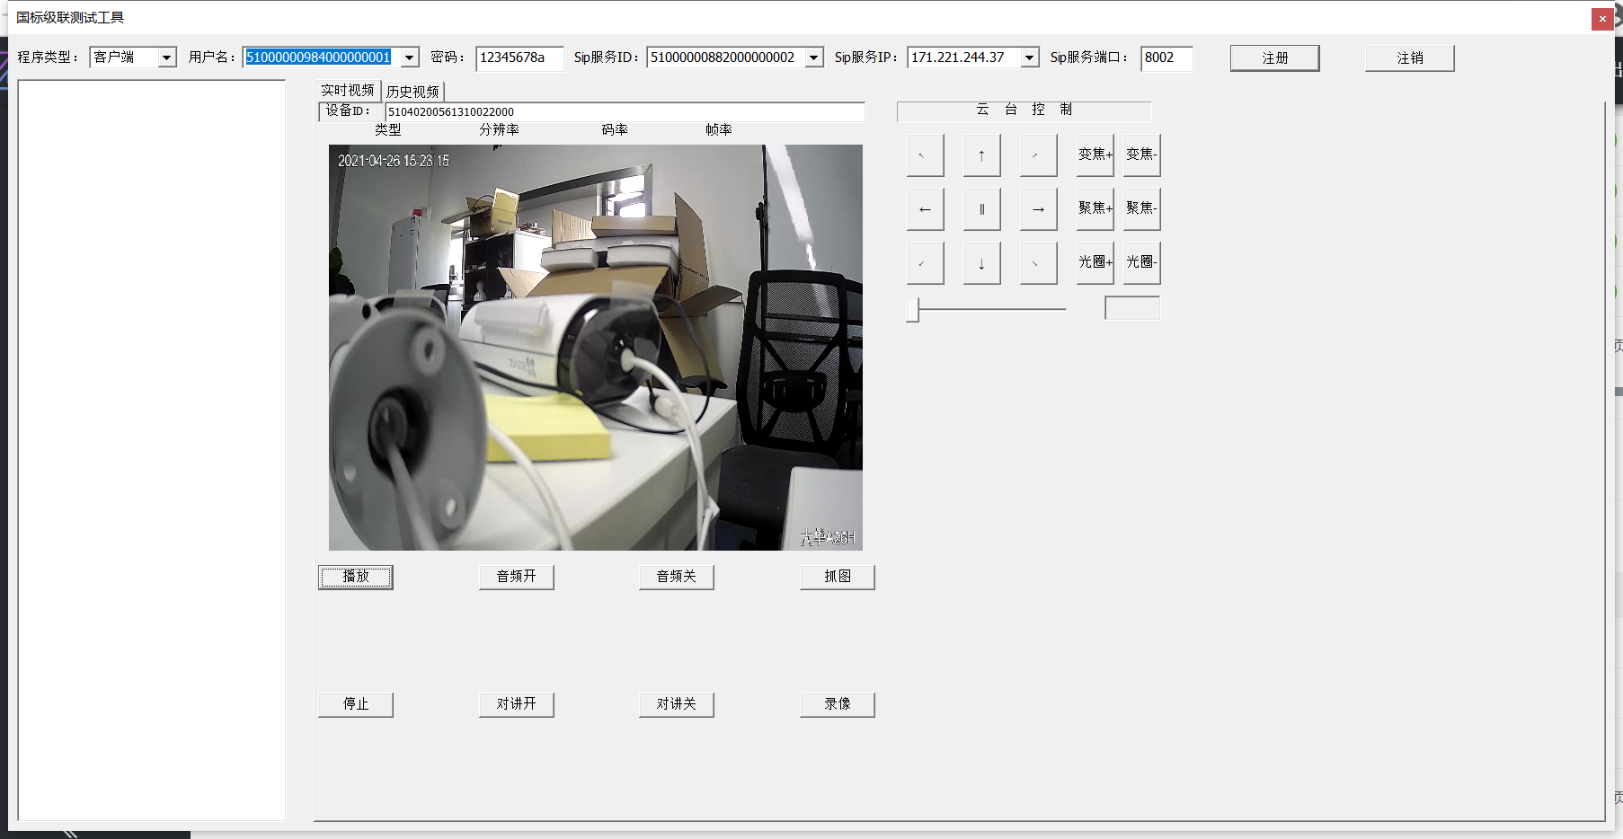The width and height of the screenshot is (1623, 839).
Task: Decrease focus with 聚焦- button
Action: pyautogui.click(x=1141, y=209)
